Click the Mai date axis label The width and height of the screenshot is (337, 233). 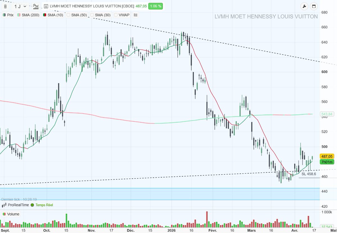[x=333, y=230]
